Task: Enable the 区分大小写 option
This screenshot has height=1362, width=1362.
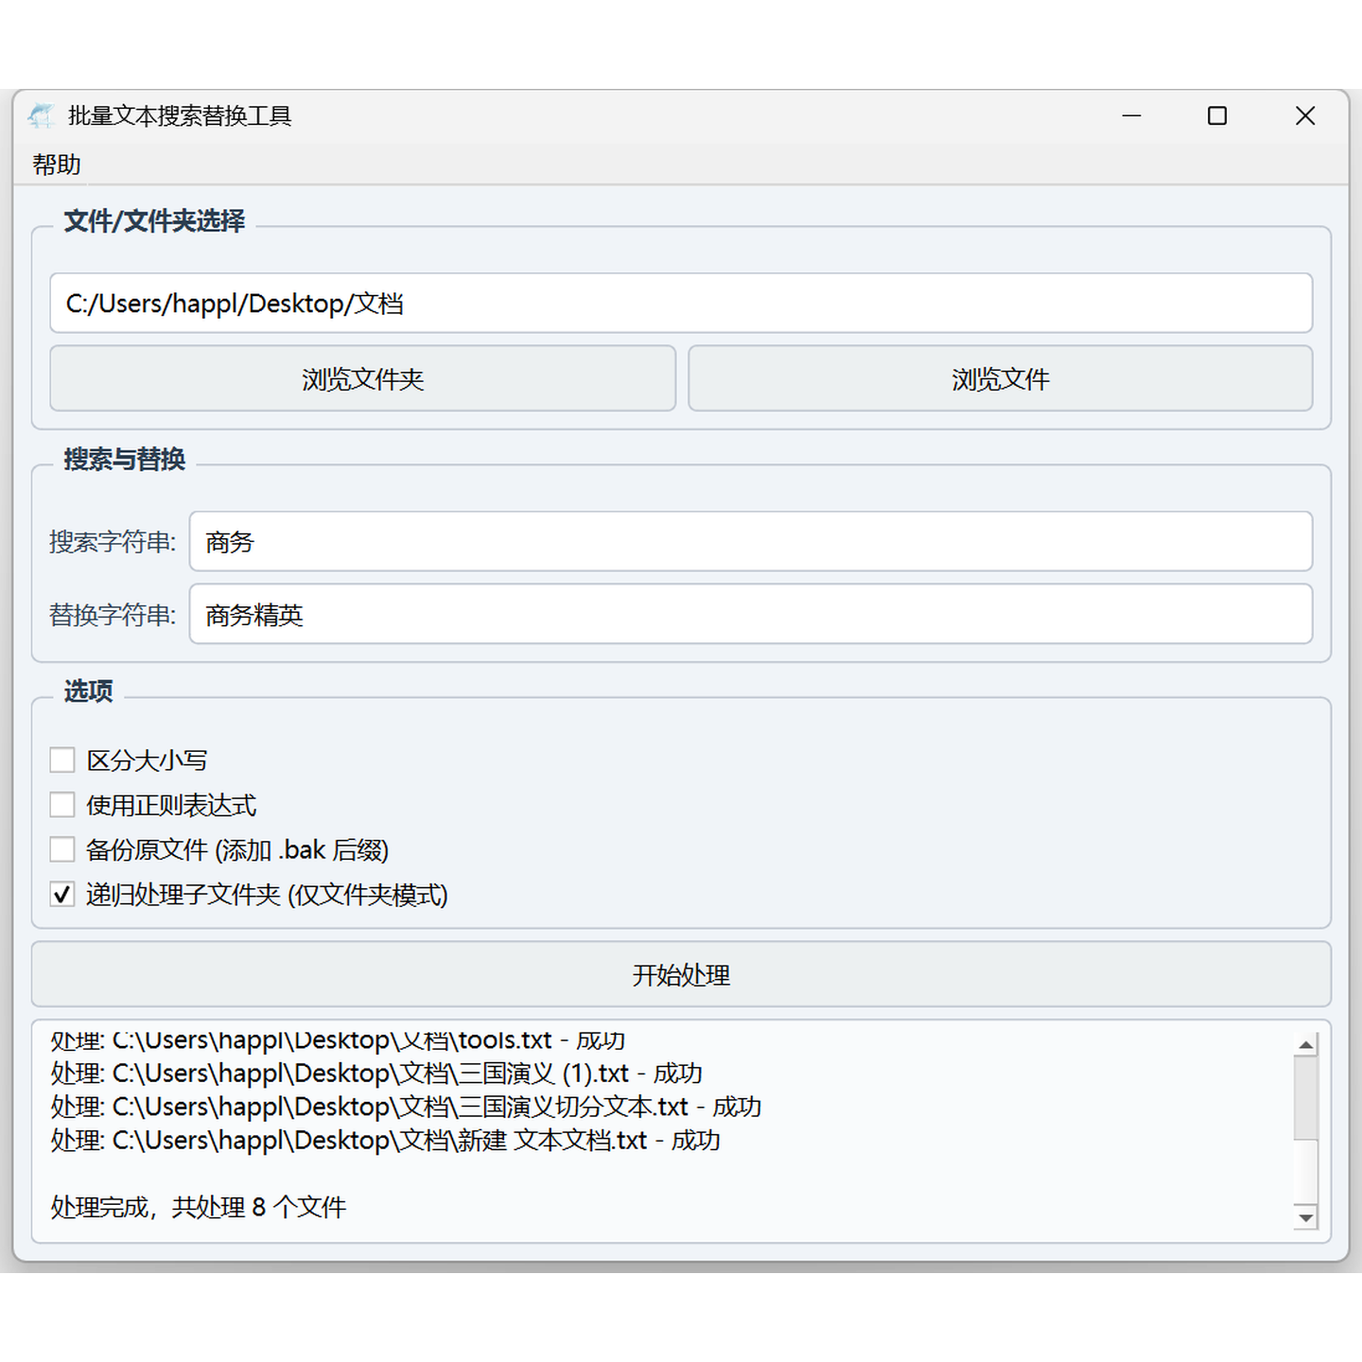Action: coord(62,760)
